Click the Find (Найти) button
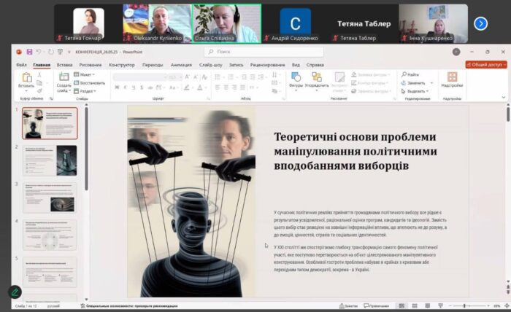Image resolution: width=511 pixels, height=312 pixels. [x=410, y=74]
